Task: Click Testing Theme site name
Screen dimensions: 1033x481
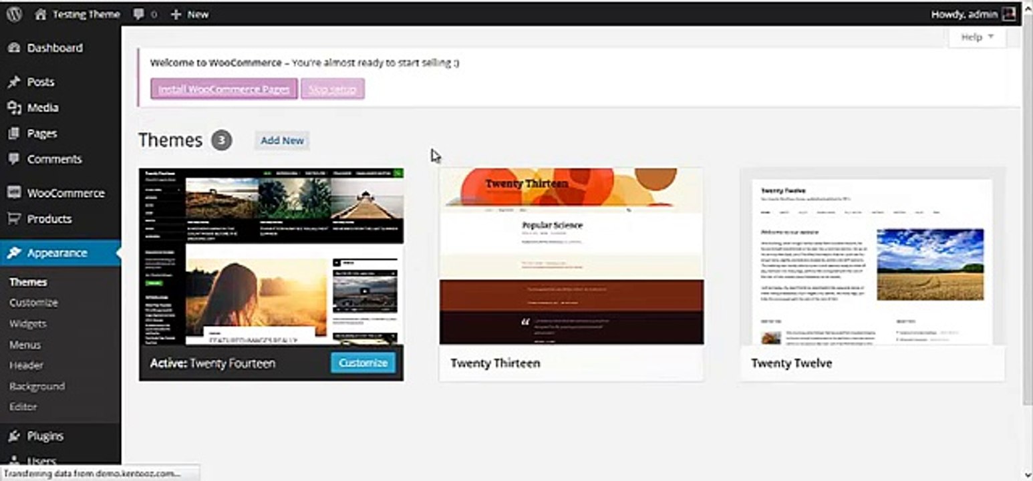Action: (86, 14)
